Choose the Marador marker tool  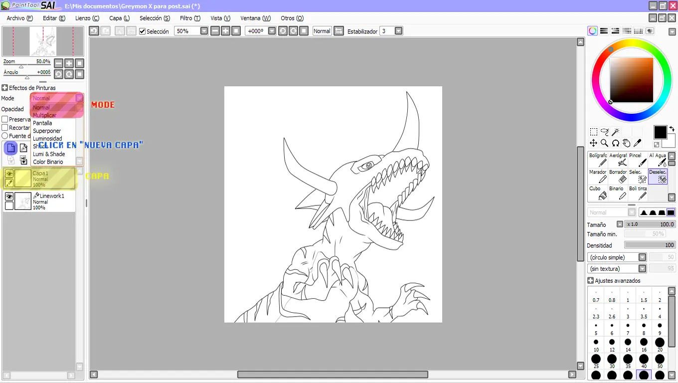598,176
